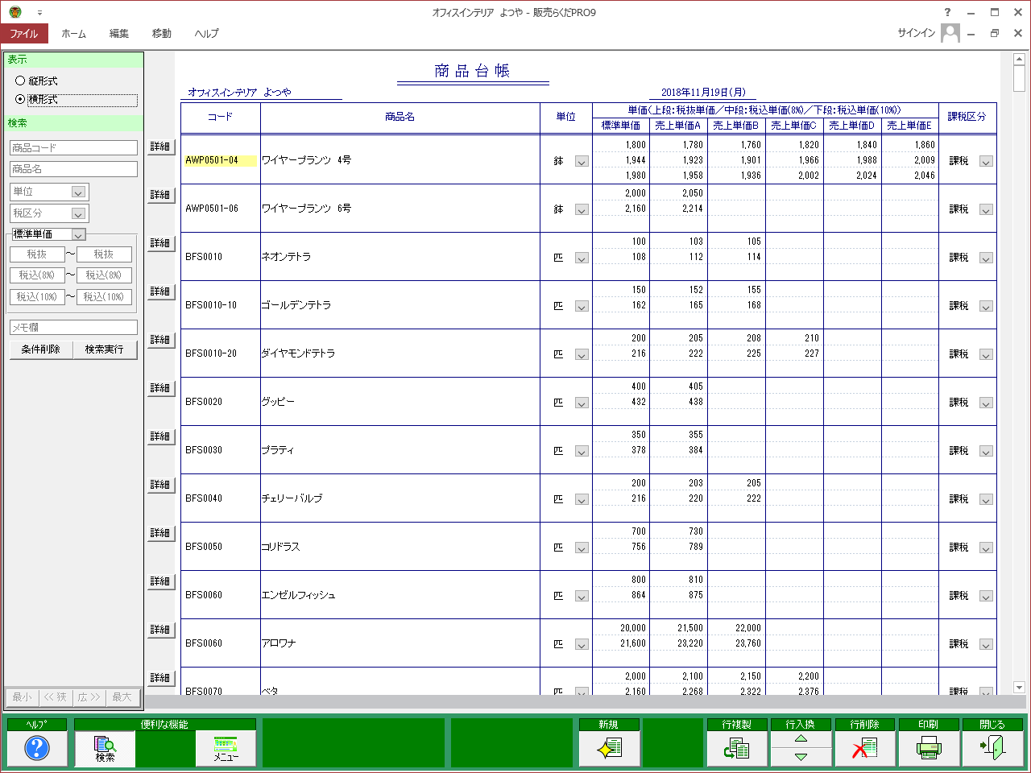Select product name ダイヤモンドテトラ
Image resolution: width=1031 pixels, height=773 pixels.
[x=298, y=353]
